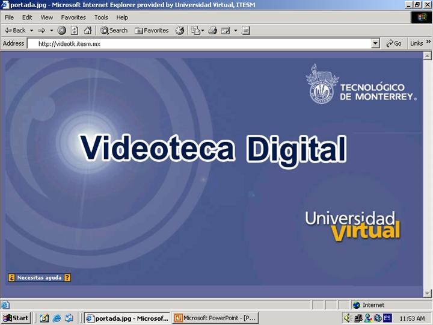Click the Edit page toolbar icon

click(226, 31)
